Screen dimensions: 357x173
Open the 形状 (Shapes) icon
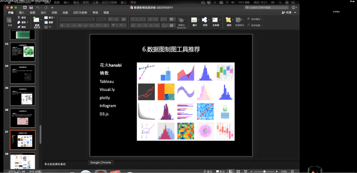(205, 20)
